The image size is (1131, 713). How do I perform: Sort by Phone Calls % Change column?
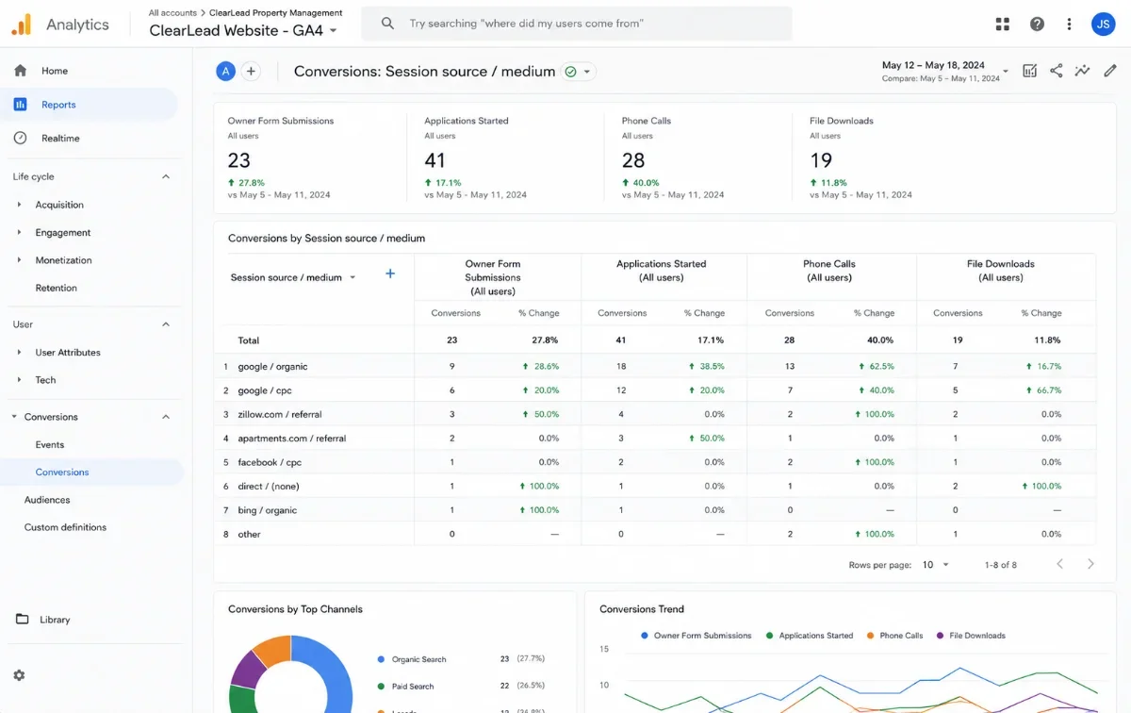874,313
